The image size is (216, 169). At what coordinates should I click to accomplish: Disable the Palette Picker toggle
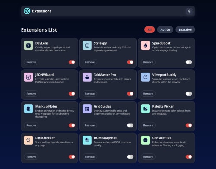pos(189,125)
